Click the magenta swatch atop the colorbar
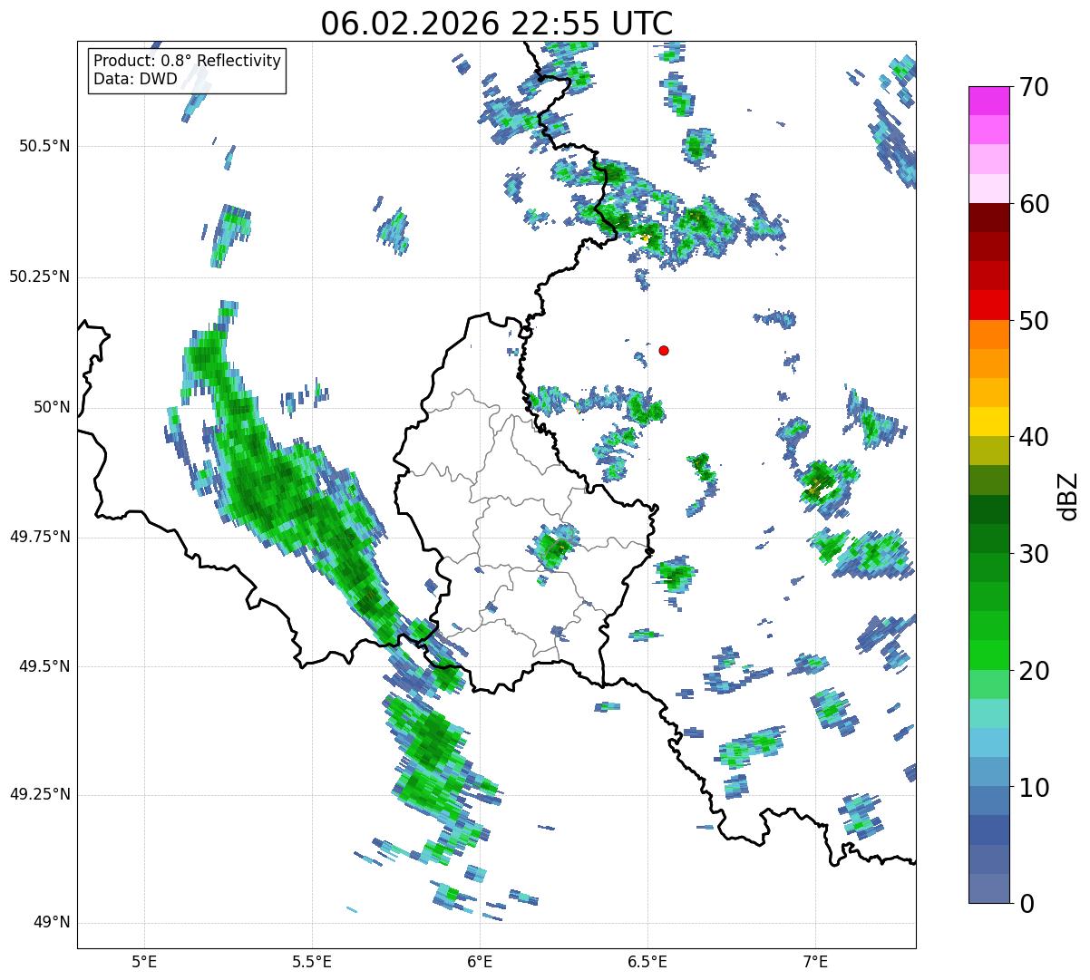 pos(988,101)
